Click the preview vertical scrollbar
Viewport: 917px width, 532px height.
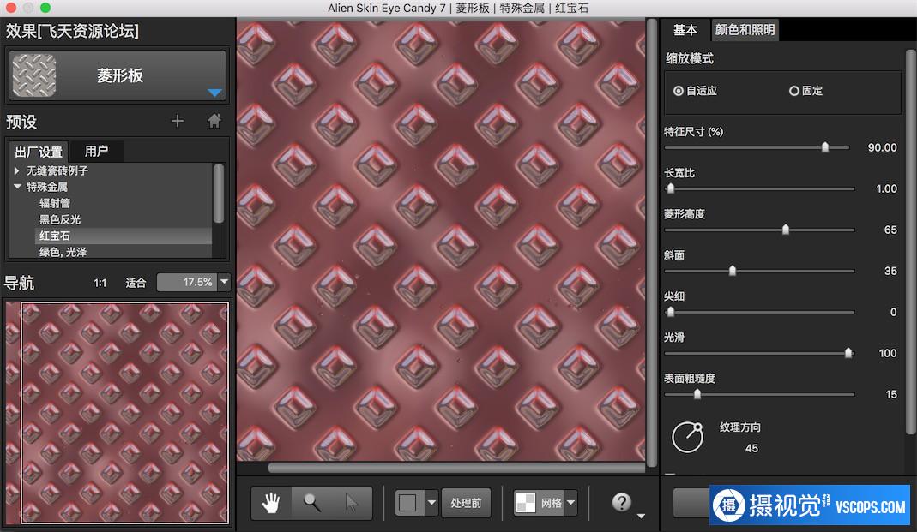pyautogui.click(x=651, y=242)
